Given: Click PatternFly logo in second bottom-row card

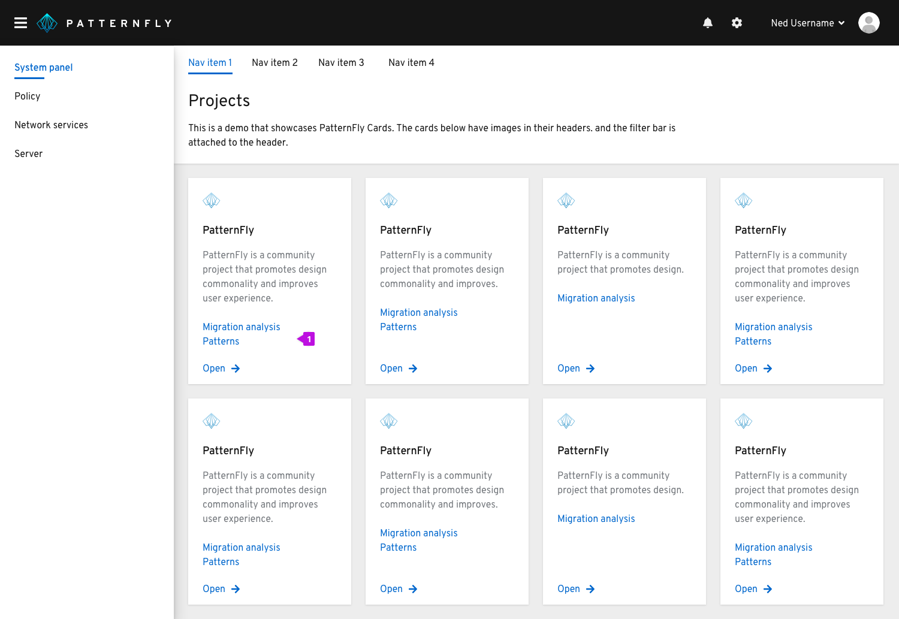Looking at the screenshot, I should click(x=389, y=421).
